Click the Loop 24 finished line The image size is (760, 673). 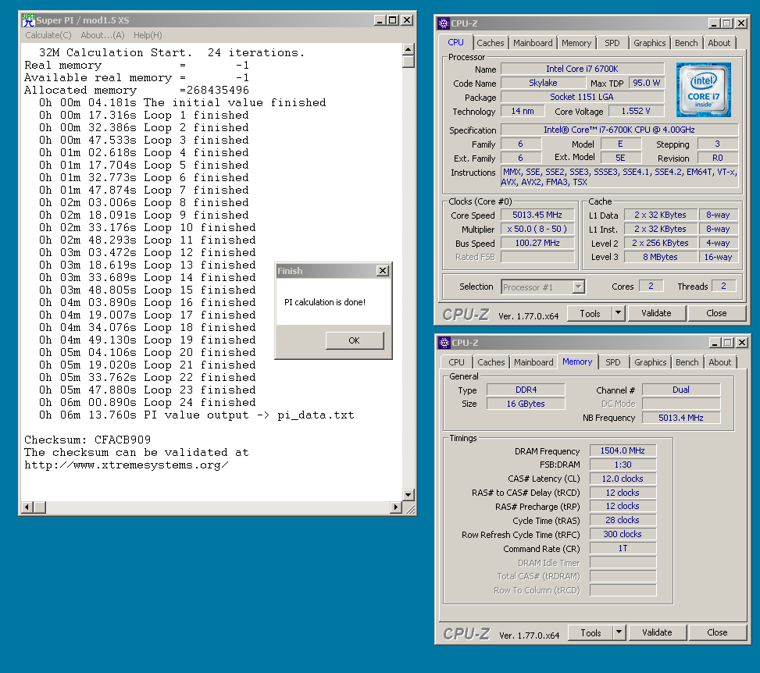148,403
